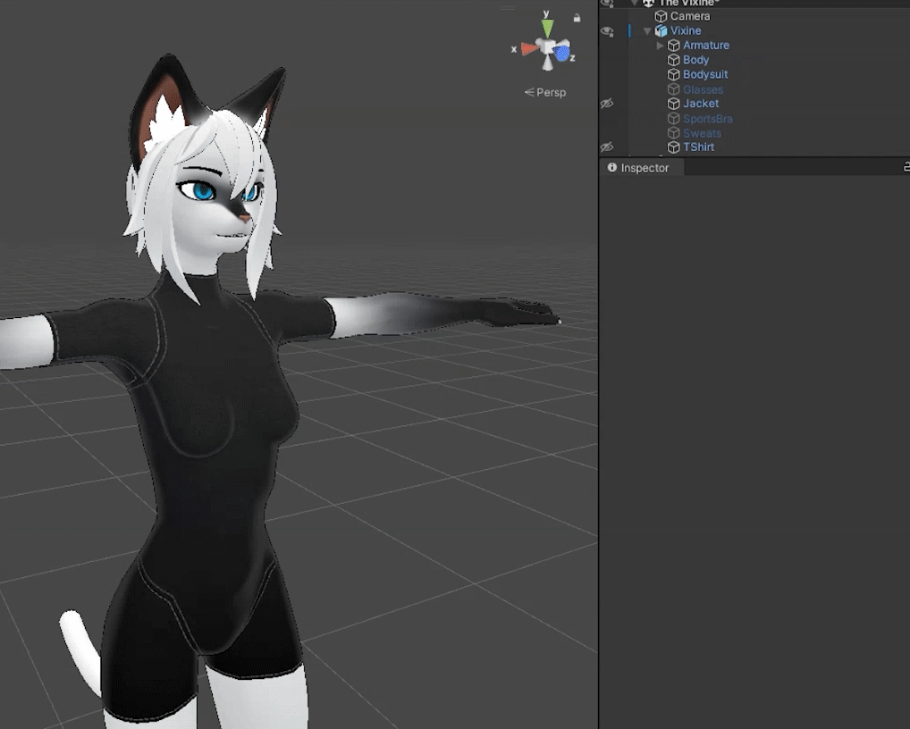This screenshot has width=910, height=729.
Task: Expand the Armature hierarchy node
Action: click(x=660, y=46)
